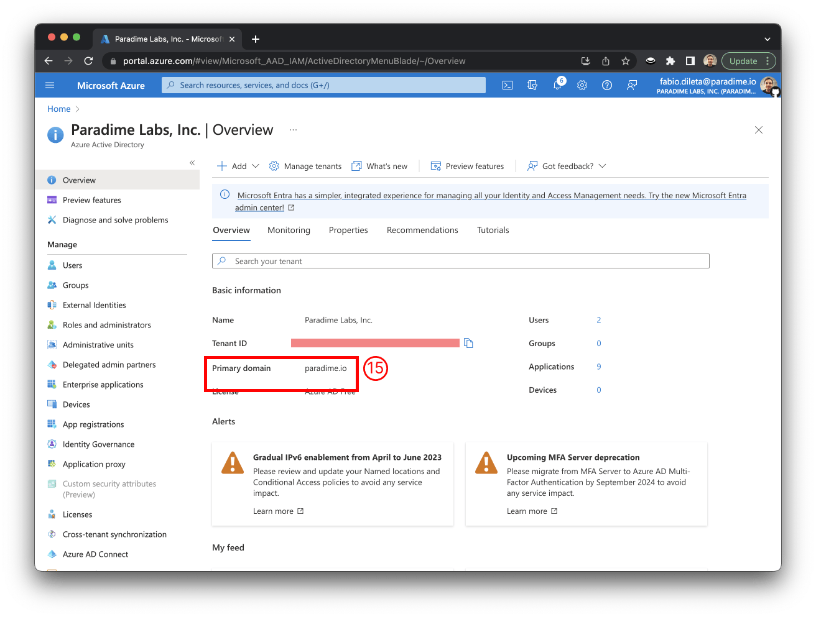
Task: Open Chrome extensions puzzle icon
Action: click(x=670, y=61)
